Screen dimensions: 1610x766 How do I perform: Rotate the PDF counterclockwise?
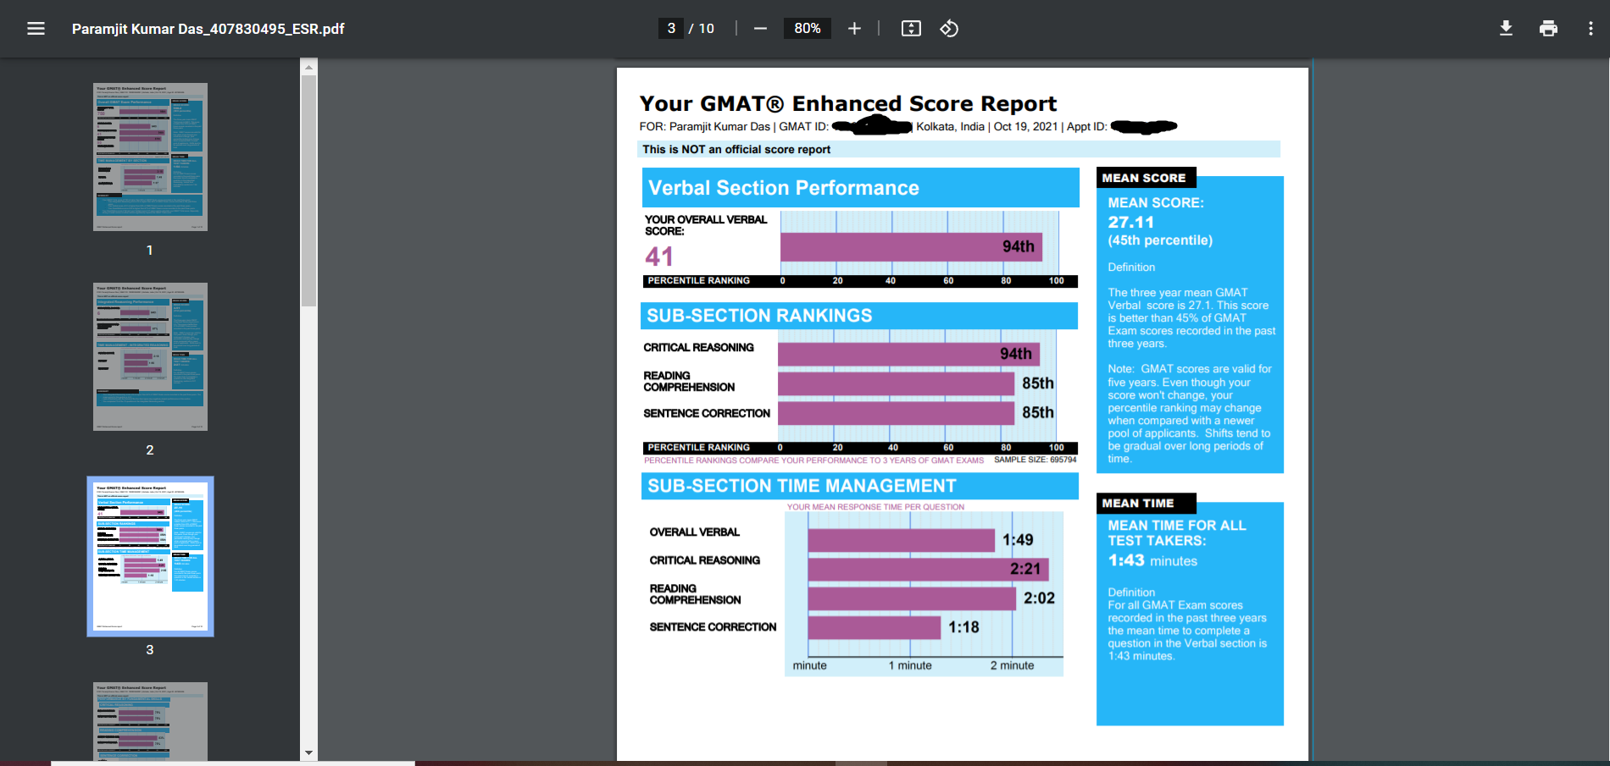point(949,28)
